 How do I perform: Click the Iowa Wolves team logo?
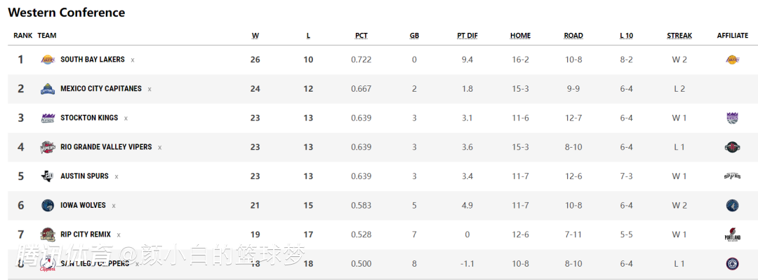click(x=48, y=206)
